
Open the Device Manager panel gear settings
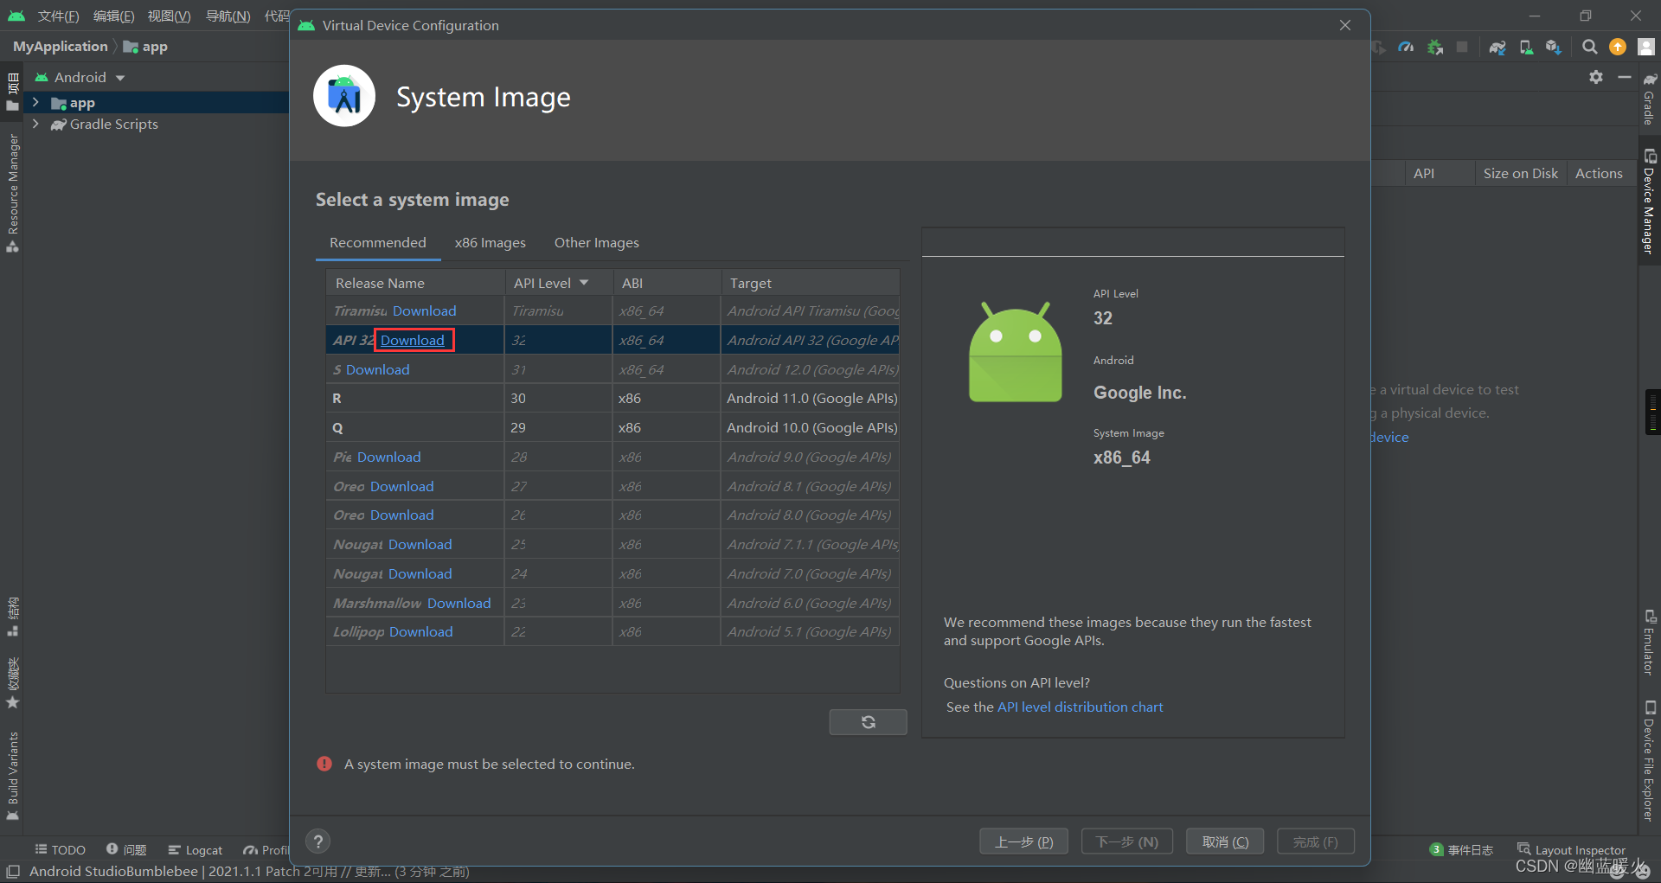coord(1596,77)
